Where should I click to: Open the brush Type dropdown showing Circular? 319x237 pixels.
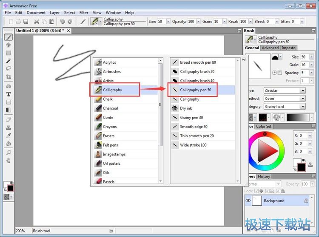pyautogui.click(x=284, y=91)
